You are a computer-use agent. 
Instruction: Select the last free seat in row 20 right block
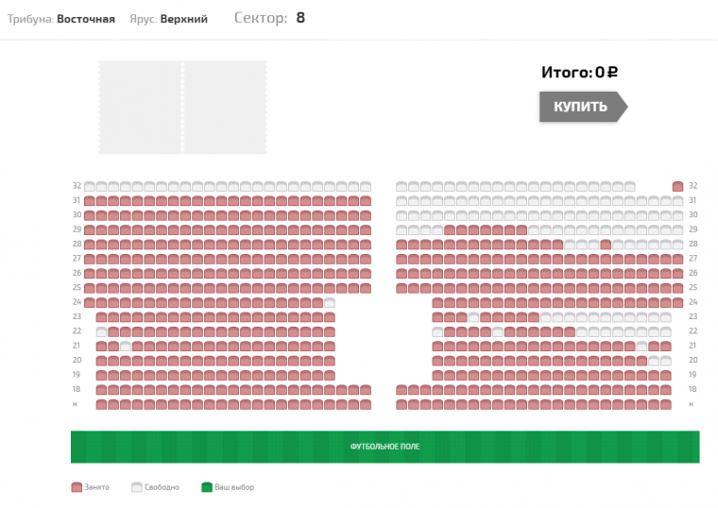coord(666,361)
